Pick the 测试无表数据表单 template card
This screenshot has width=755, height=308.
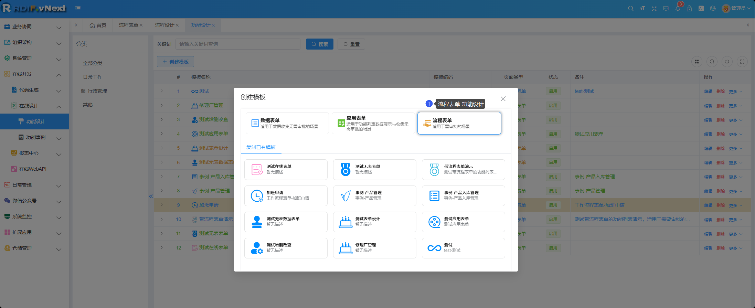click(x=286, y=222)
